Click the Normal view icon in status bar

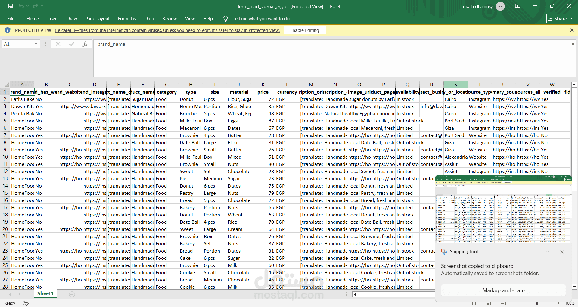coord(473,303)
